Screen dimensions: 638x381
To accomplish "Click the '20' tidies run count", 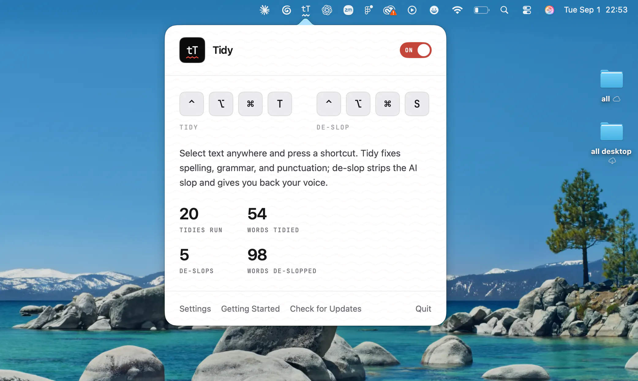I will click(189, 214).
